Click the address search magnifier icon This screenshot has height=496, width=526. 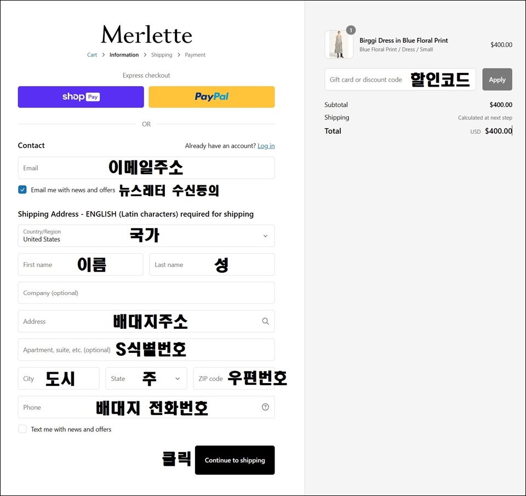click(x=265, y=321)
